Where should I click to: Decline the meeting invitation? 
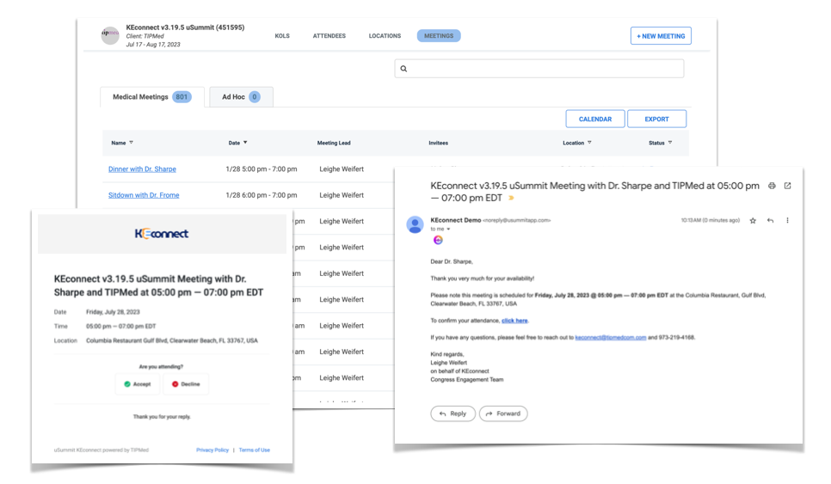186,384
